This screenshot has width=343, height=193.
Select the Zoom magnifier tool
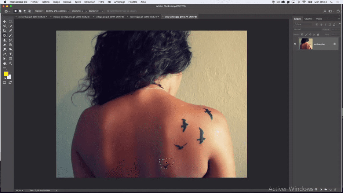click(10, 63)
